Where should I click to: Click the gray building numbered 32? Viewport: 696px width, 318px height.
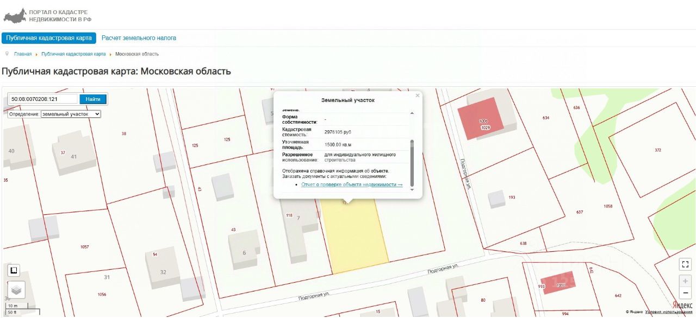[163, 269]
